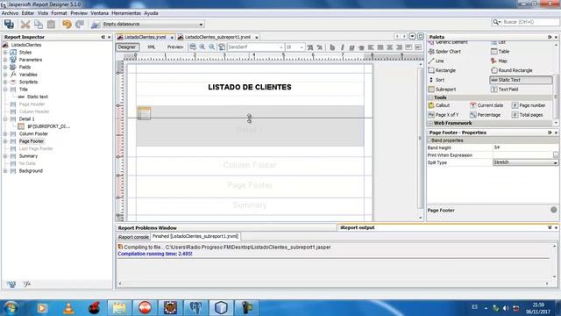Select the Total pages tool
The width and height of the screenshot is (561, 316).
tap(527, 115)
